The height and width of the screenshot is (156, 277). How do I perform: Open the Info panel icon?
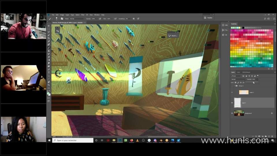tap(223, 25)
